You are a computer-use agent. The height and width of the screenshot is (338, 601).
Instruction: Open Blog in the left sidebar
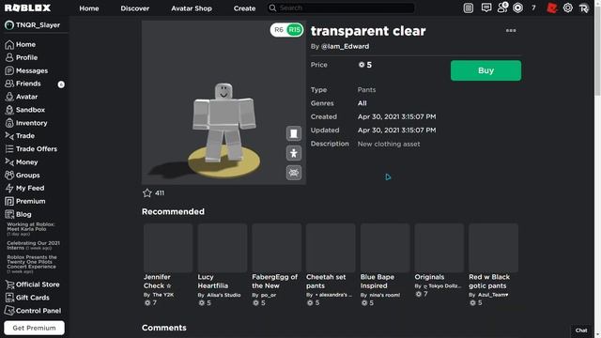coord(18,214)
